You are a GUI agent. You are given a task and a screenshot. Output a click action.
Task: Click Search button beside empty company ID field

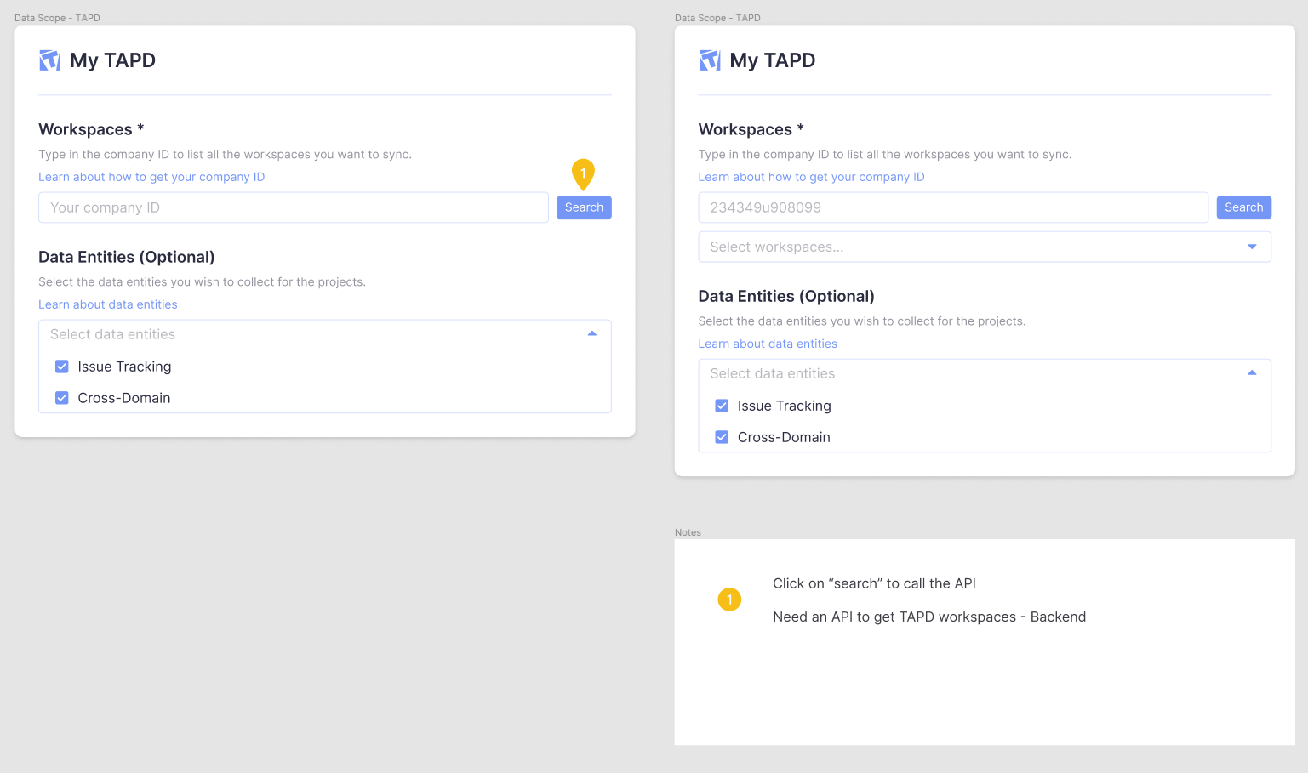click(584, 207)
